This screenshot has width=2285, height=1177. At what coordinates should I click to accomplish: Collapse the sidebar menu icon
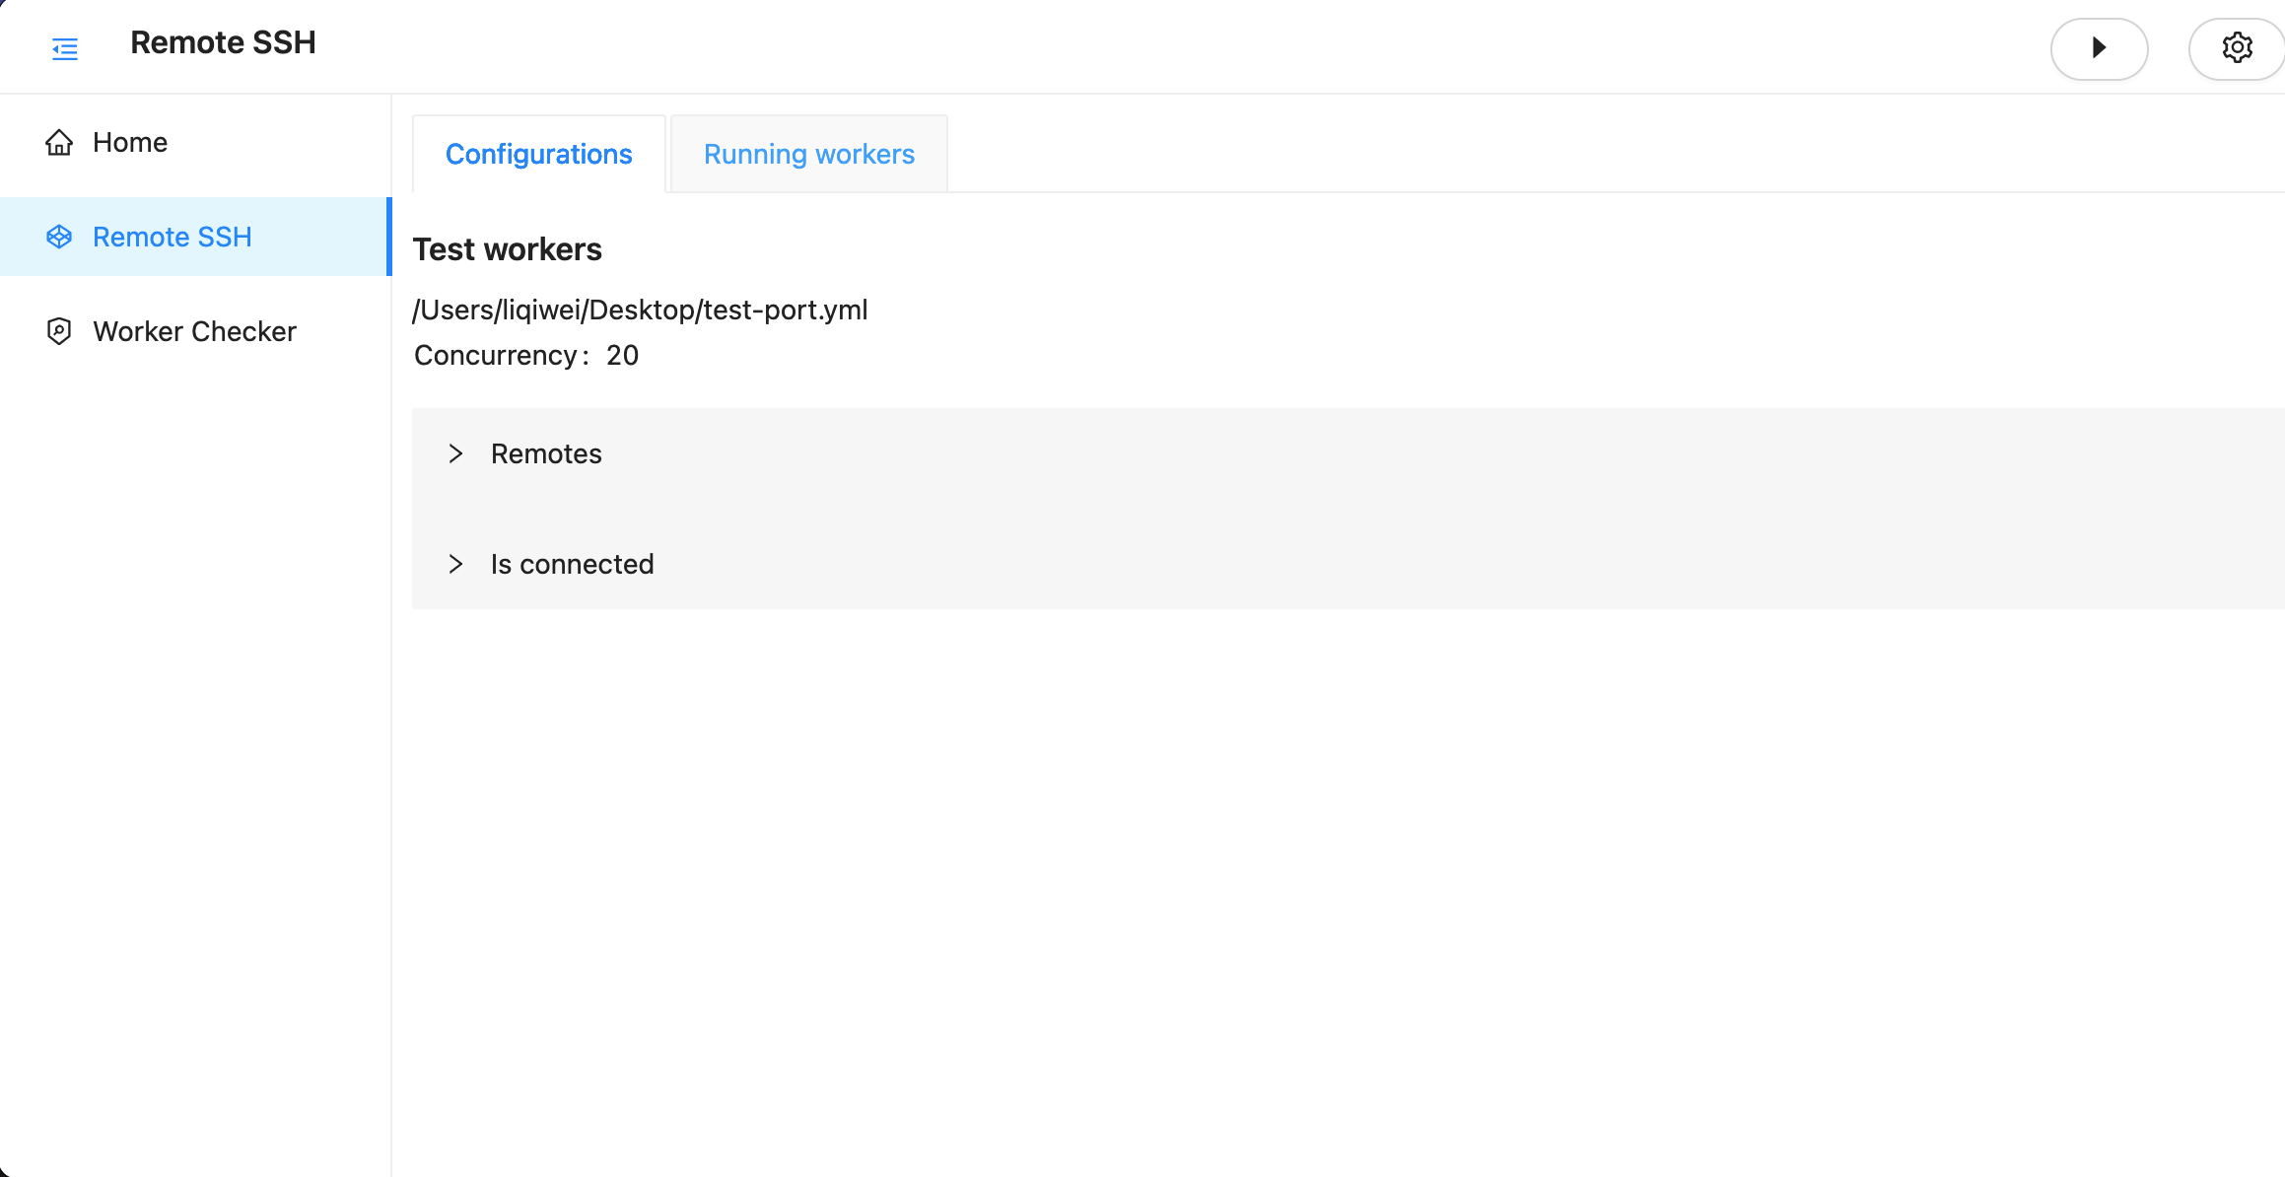click(x=65, y=48)
